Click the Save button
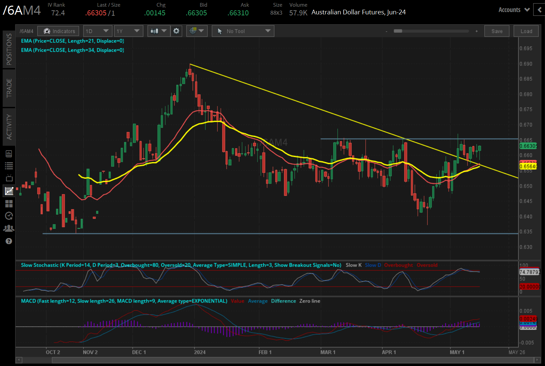The height and width of the screenshot is (366, 545). (497, 31)
